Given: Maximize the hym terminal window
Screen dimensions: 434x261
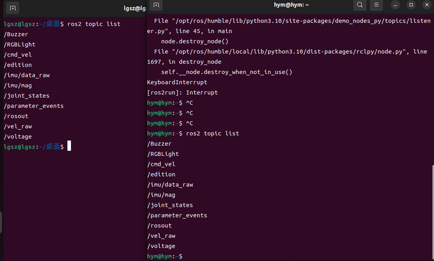Looking at the screenshot, I should point(411,5).
